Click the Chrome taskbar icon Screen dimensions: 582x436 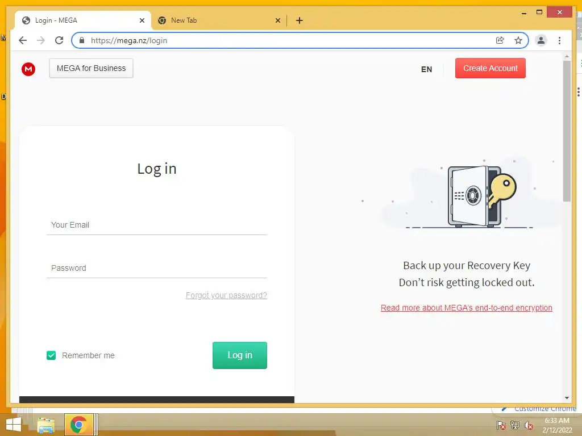[x=78, y=425]
